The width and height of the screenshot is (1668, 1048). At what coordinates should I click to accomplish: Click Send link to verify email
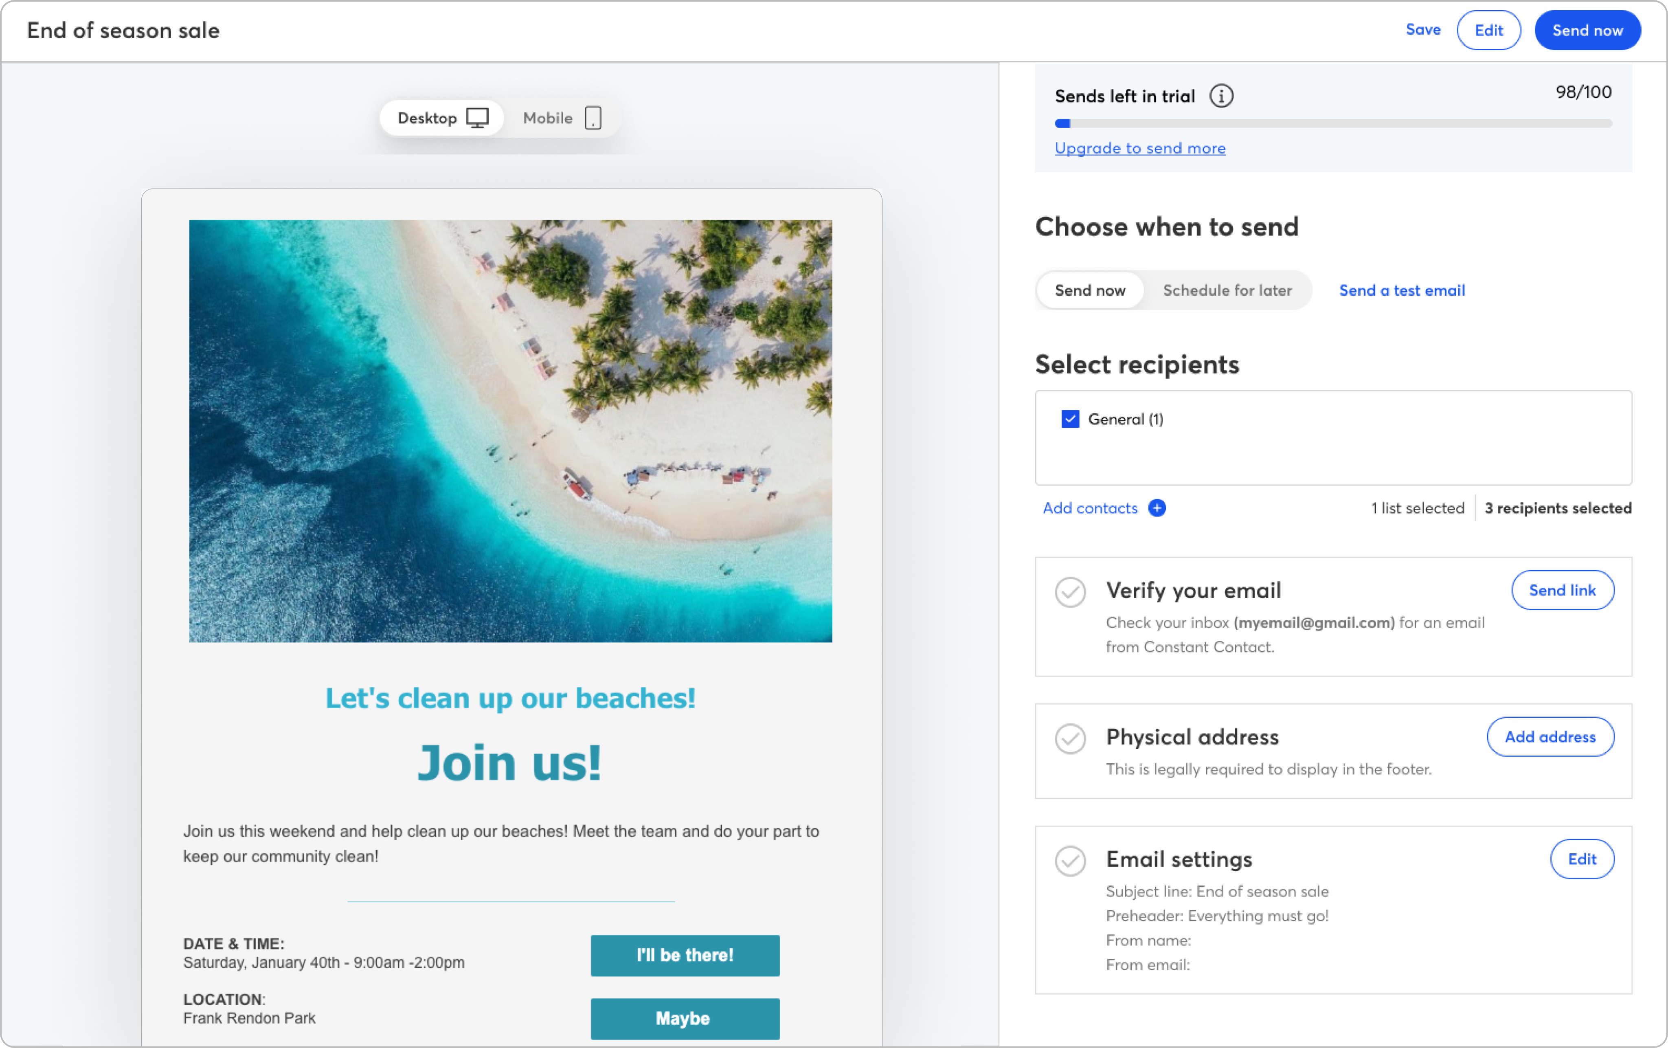tap(1562, 590)
